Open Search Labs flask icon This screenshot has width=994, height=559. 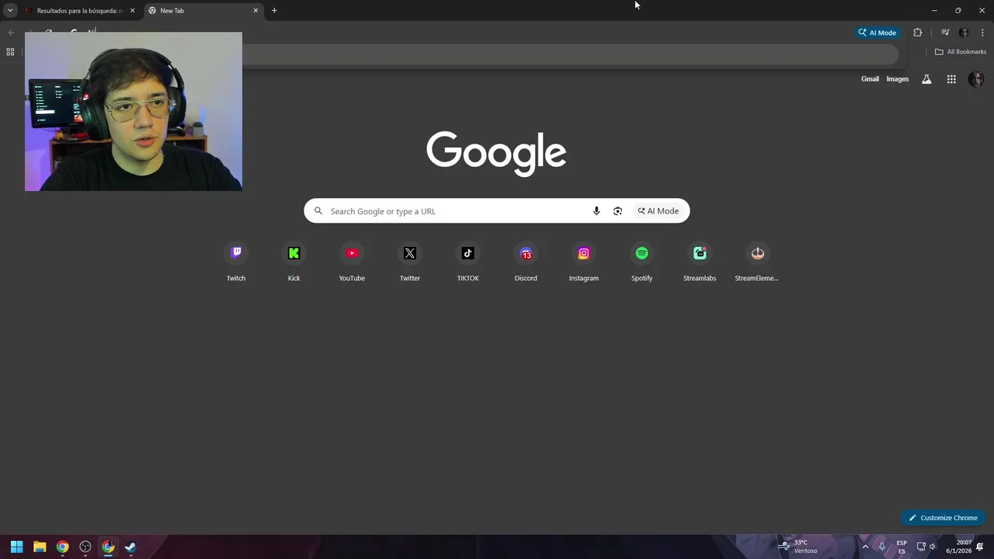point(926,79)
